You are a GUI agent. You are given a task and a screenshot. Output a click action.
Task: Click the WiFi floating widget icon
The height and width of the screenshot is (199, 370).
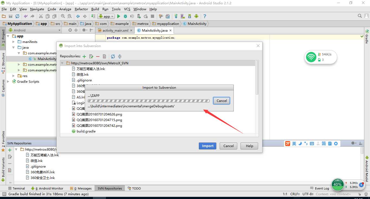[x=311, y=57]
